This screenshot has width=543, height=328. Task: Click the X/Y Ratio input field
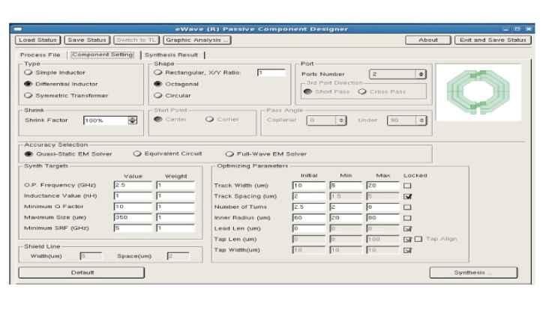click(x=271, y=73)
